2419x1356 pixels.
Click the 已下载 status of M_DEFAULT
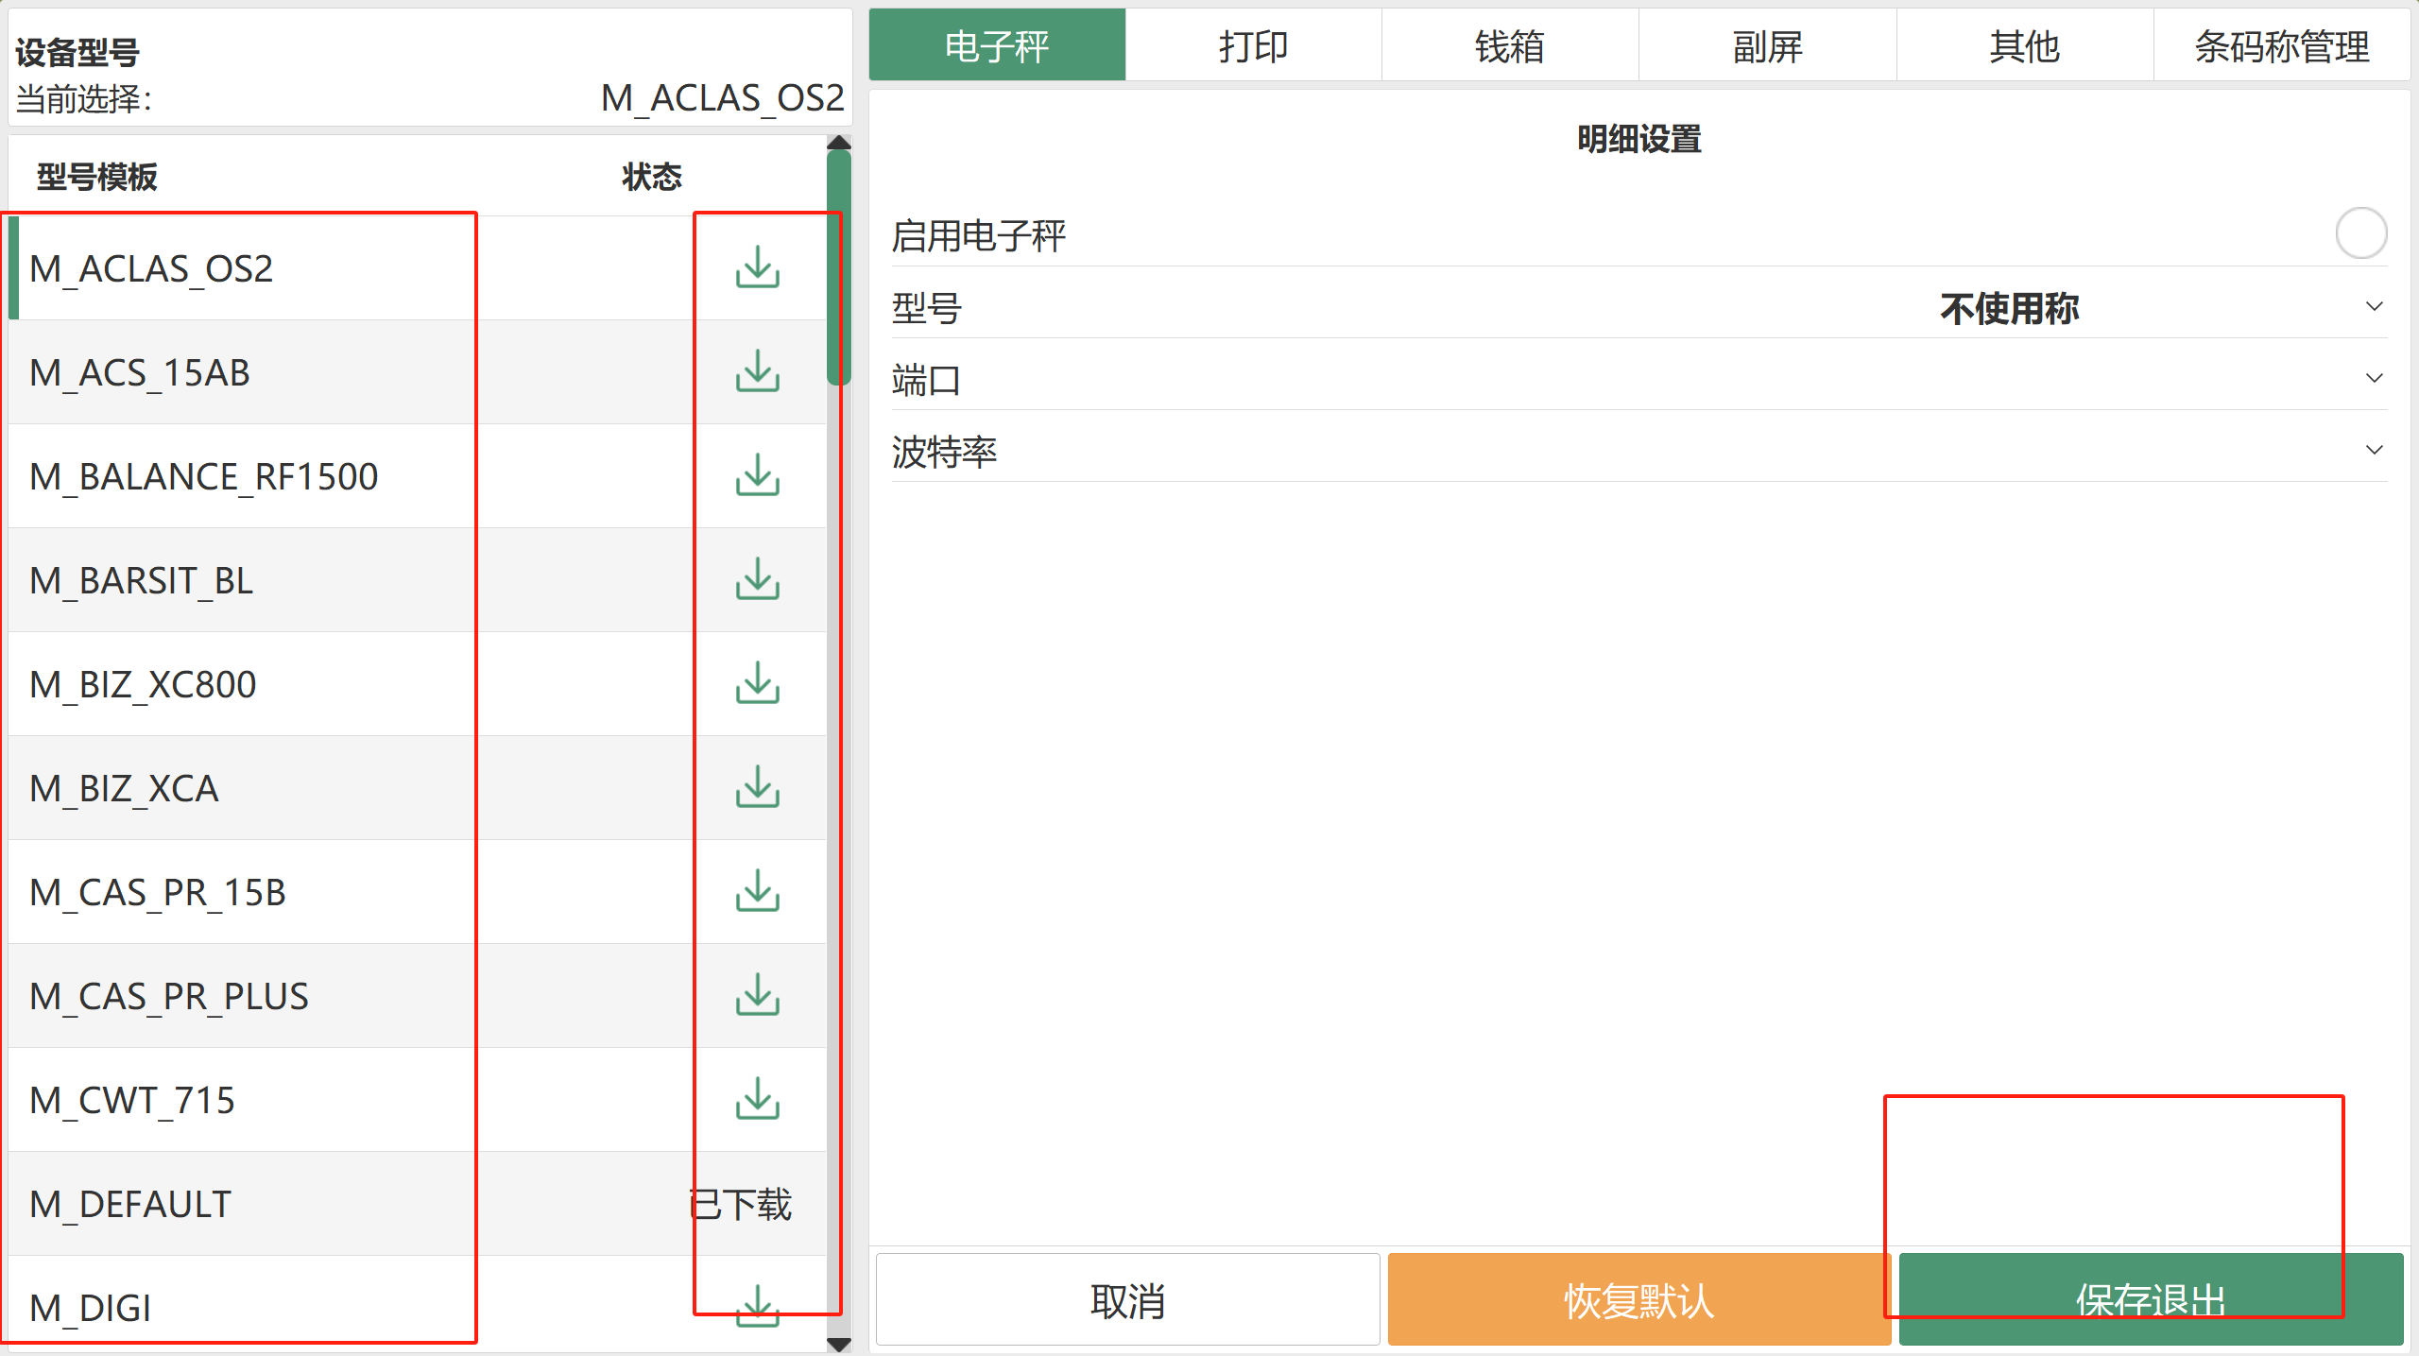(x=741, y=1204)
